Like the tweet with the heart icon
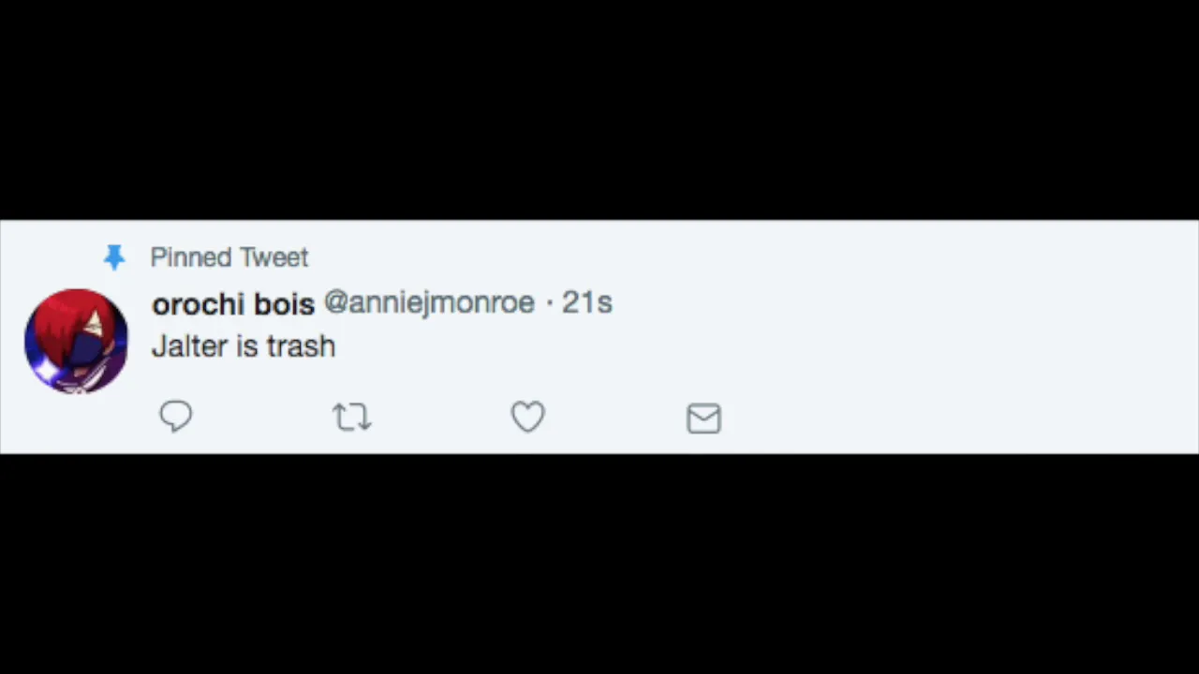The image size is (1199, 674). pyautogui.click(x=527, y=417)
